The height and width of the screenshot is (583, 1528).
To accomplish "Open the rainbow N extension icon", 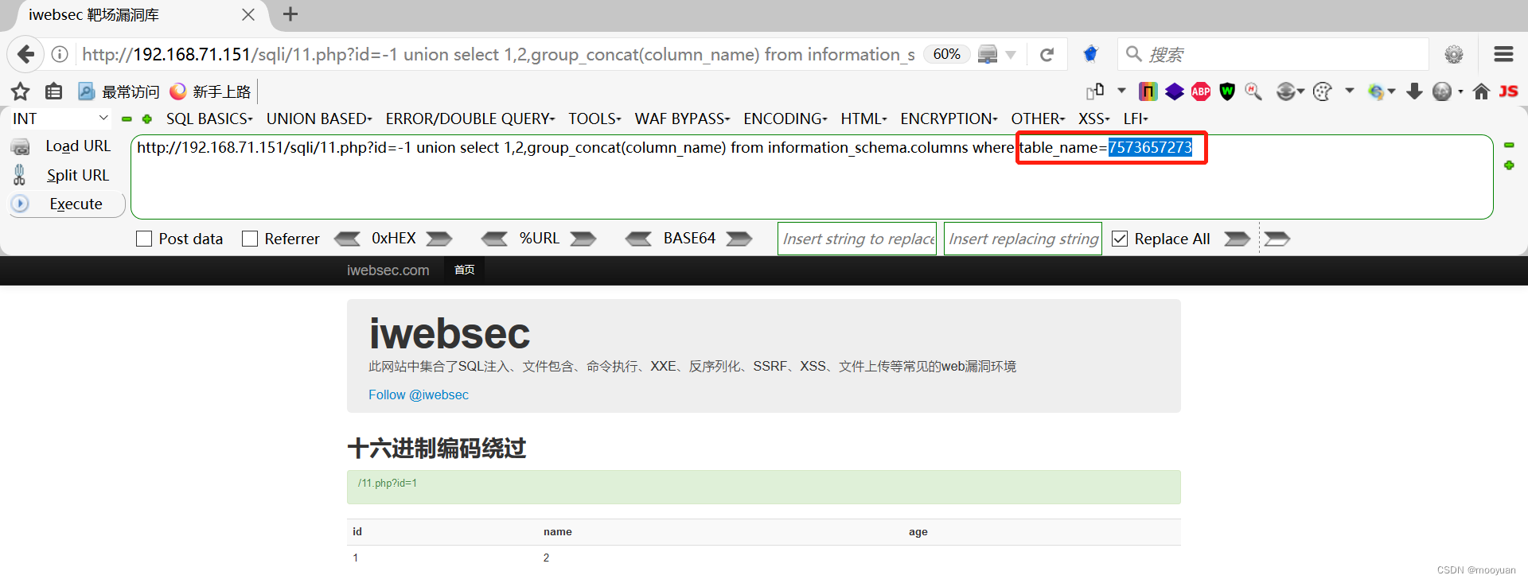I will [1148, 91].
